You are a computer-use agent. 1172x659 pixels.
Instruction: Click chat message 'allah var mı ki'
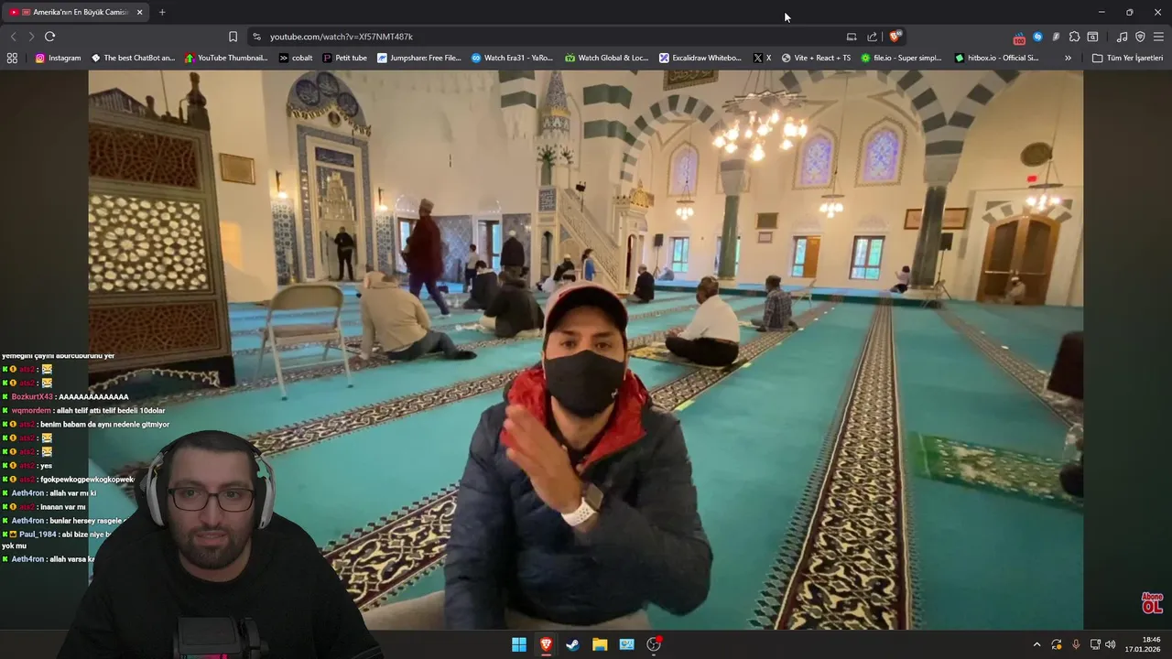click(73, 493)
